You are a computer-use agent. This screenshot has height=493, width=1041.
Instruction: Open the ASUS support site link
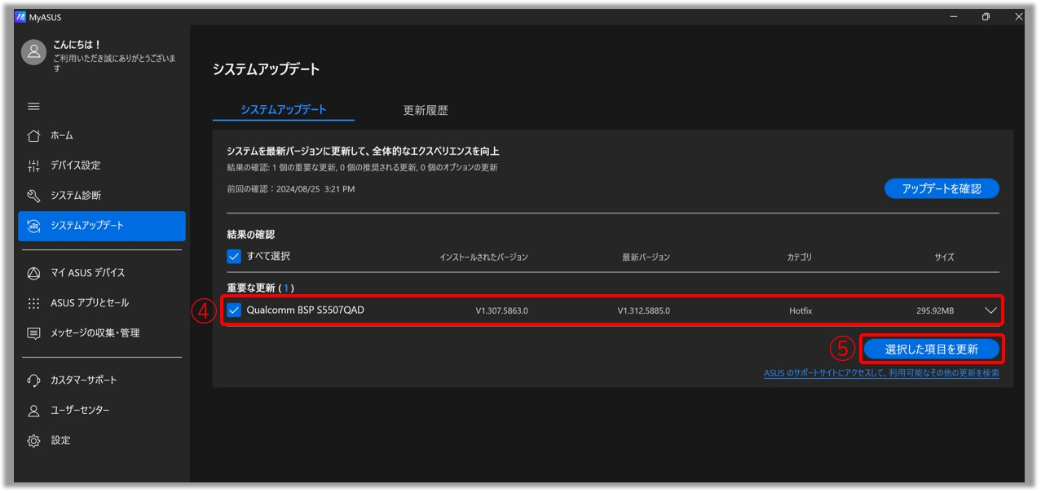pos(881,373)
